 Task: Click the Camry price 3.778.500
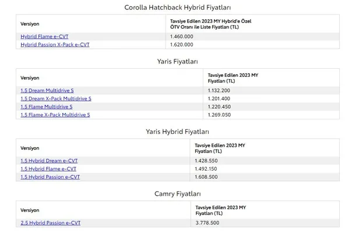pos(208,223)
